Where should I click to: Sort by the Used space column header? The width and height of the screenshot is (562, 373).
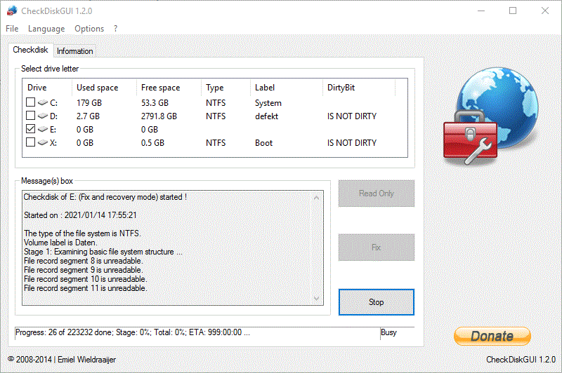[104, 88]
